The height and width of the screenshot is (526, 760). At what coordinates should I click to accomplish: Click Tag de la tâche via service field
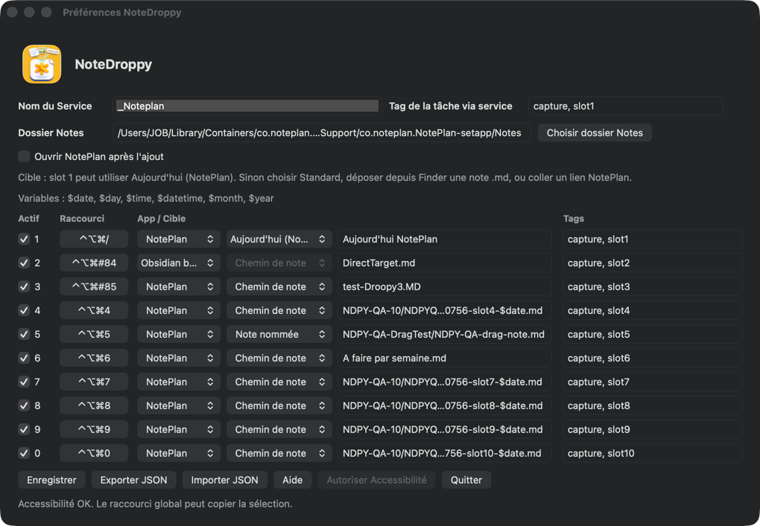pyautogui.click(x=625, y=106)
